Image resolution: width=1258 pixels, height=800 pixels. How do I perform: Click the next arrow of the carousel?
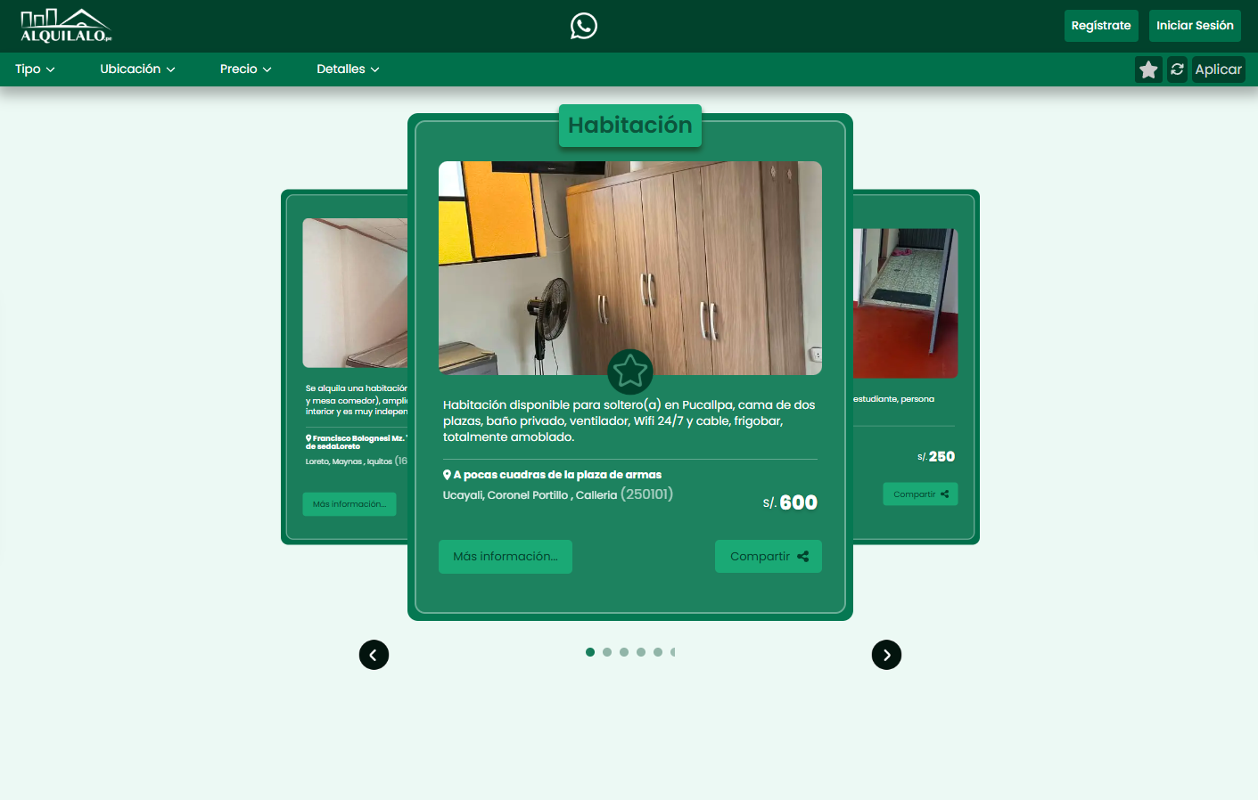886,655
